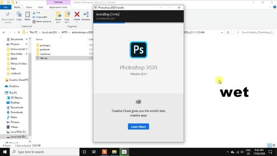Screen dimensions: 277x156
Task: Click the Creative Cloud logo in the installer
Action: coord(138,102)
